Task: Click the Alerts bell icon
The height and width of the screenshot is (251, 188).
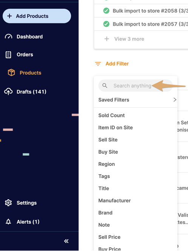Action: [8, 222]
